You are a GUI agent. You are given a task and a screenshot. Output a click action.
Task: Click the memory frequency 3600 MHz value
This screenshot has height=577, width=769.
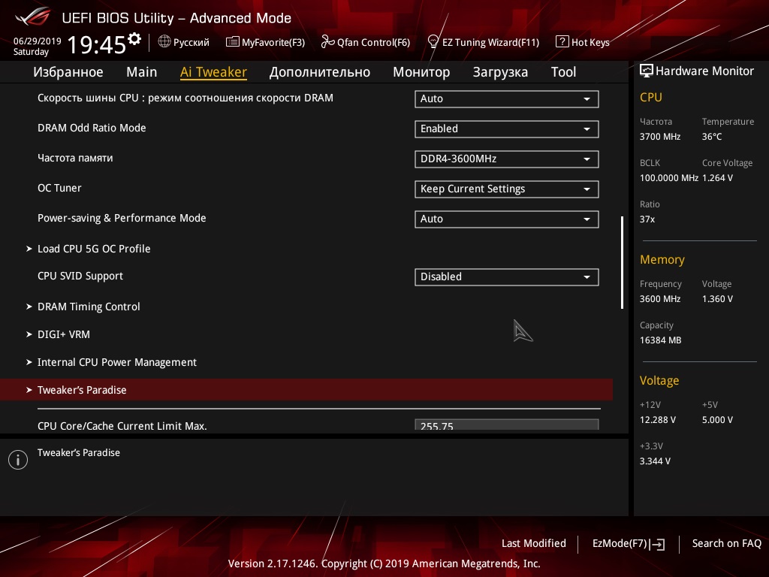660,299
